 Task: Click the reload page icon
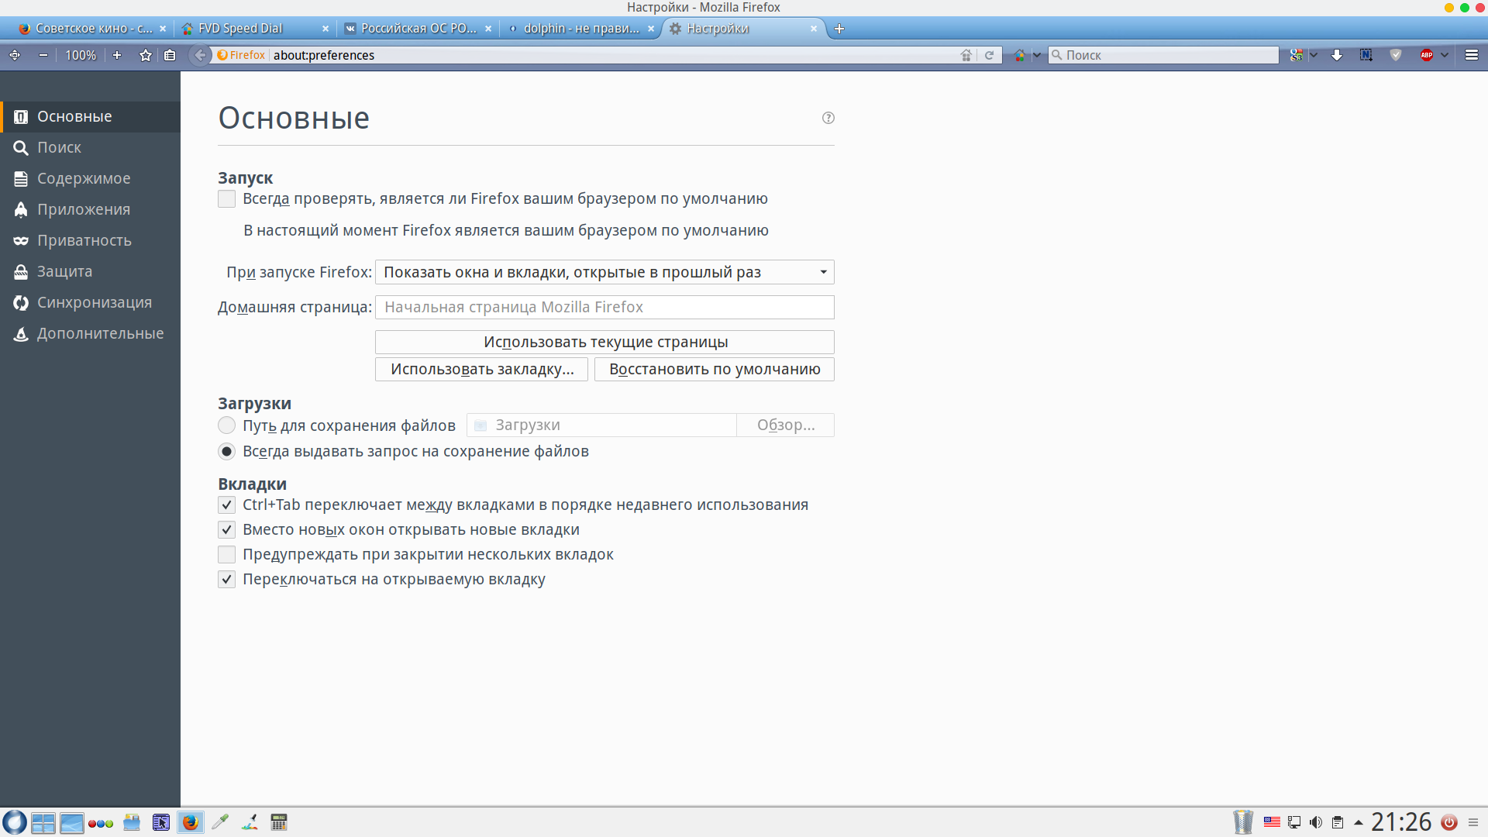point(989,55)
